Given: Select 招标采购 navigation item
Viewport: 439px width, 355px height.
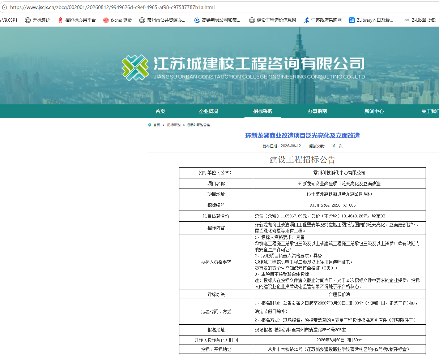Looking at the screenshot, I should point(263,111).
